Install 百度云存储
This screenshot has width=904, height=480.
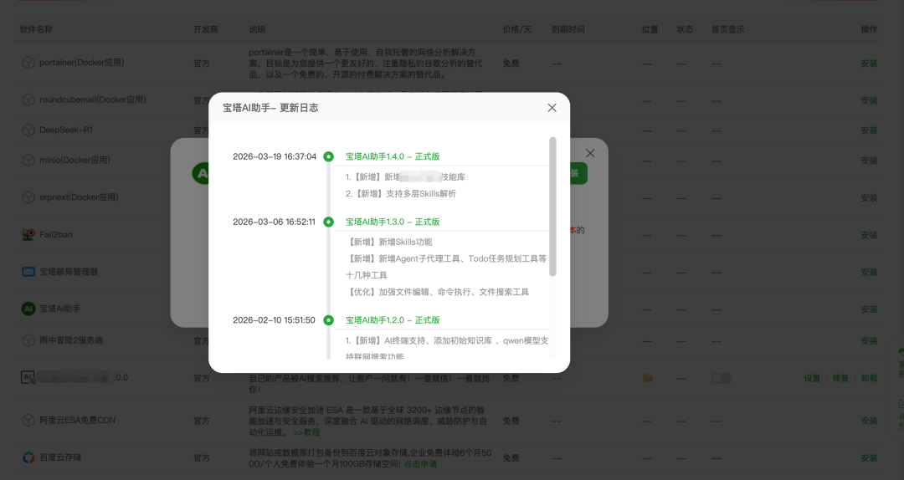point(869,458)
